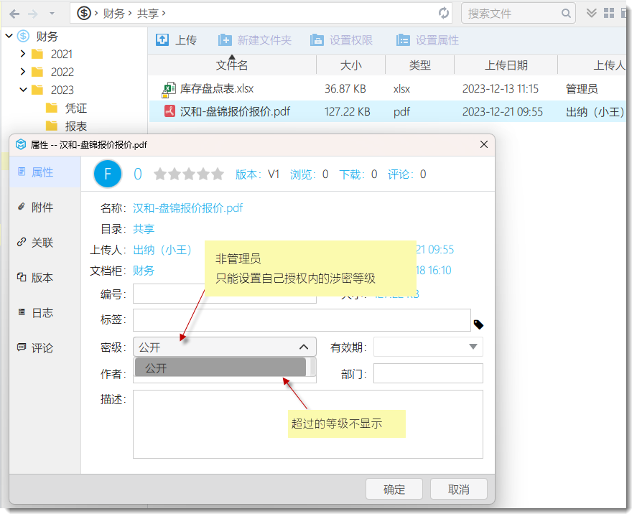Select the 库存盘点表.xlsx file
Screen dimensions: 637x519
coord(216,89)
